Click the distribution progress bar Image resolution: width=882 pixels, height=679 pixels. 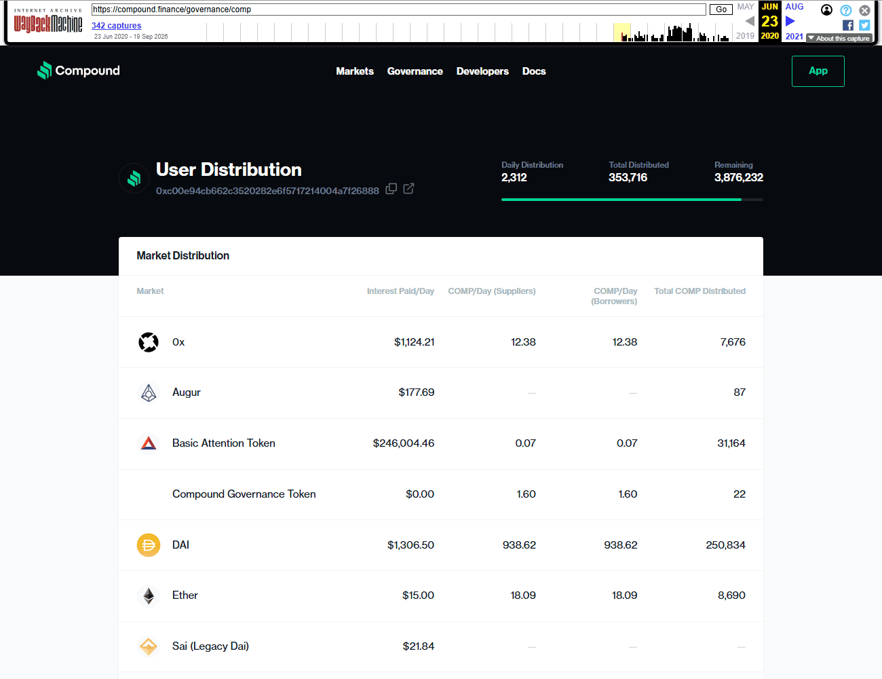(x=632, y=200)
